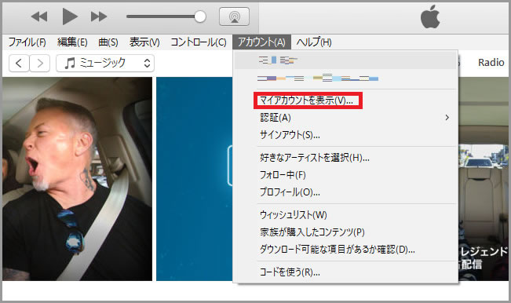Open the ミュージック media dropdown
This screenshot has height=303, width=511.
point(105,63)
